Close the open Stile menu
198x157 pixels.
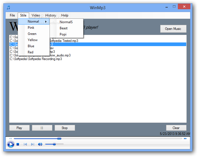pyautogui.click(x=23, y=15)
